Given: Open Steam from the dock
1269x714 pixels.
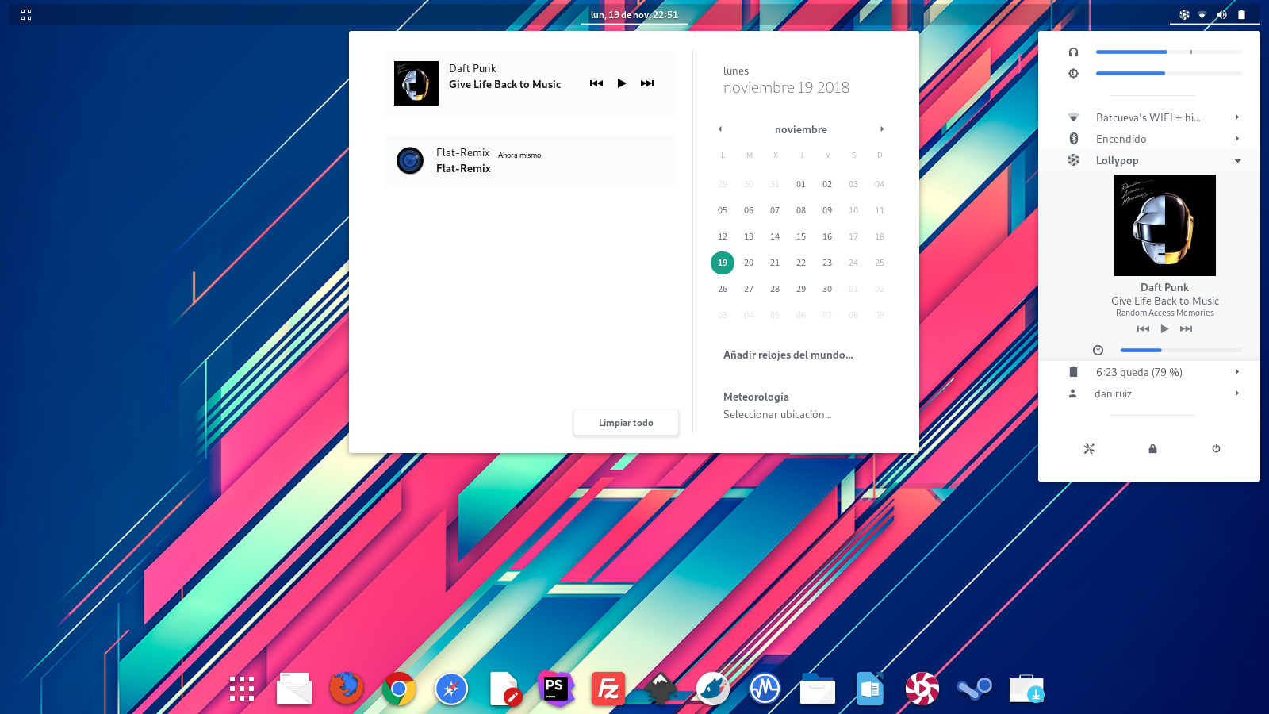Looking at the screenshot, I should 975,689.
